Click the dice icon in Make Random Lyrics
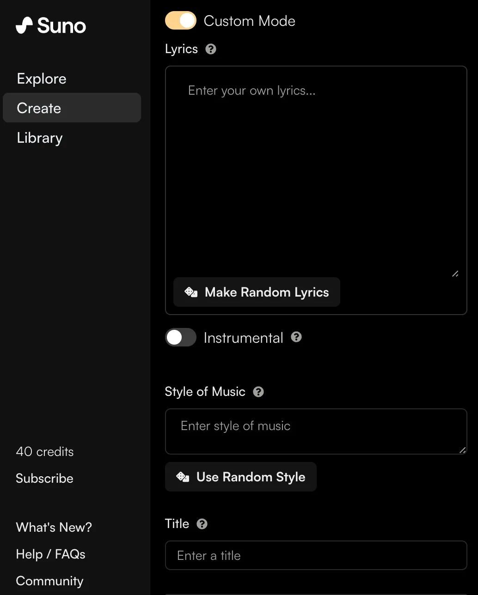Screen dimensions: 478x595 click(191, 292)
